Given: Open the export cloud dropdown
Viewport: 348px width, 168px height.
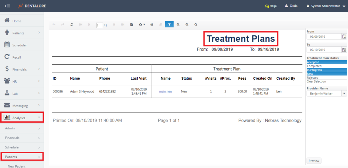Looking at the screenshot, I should (142, 25).
